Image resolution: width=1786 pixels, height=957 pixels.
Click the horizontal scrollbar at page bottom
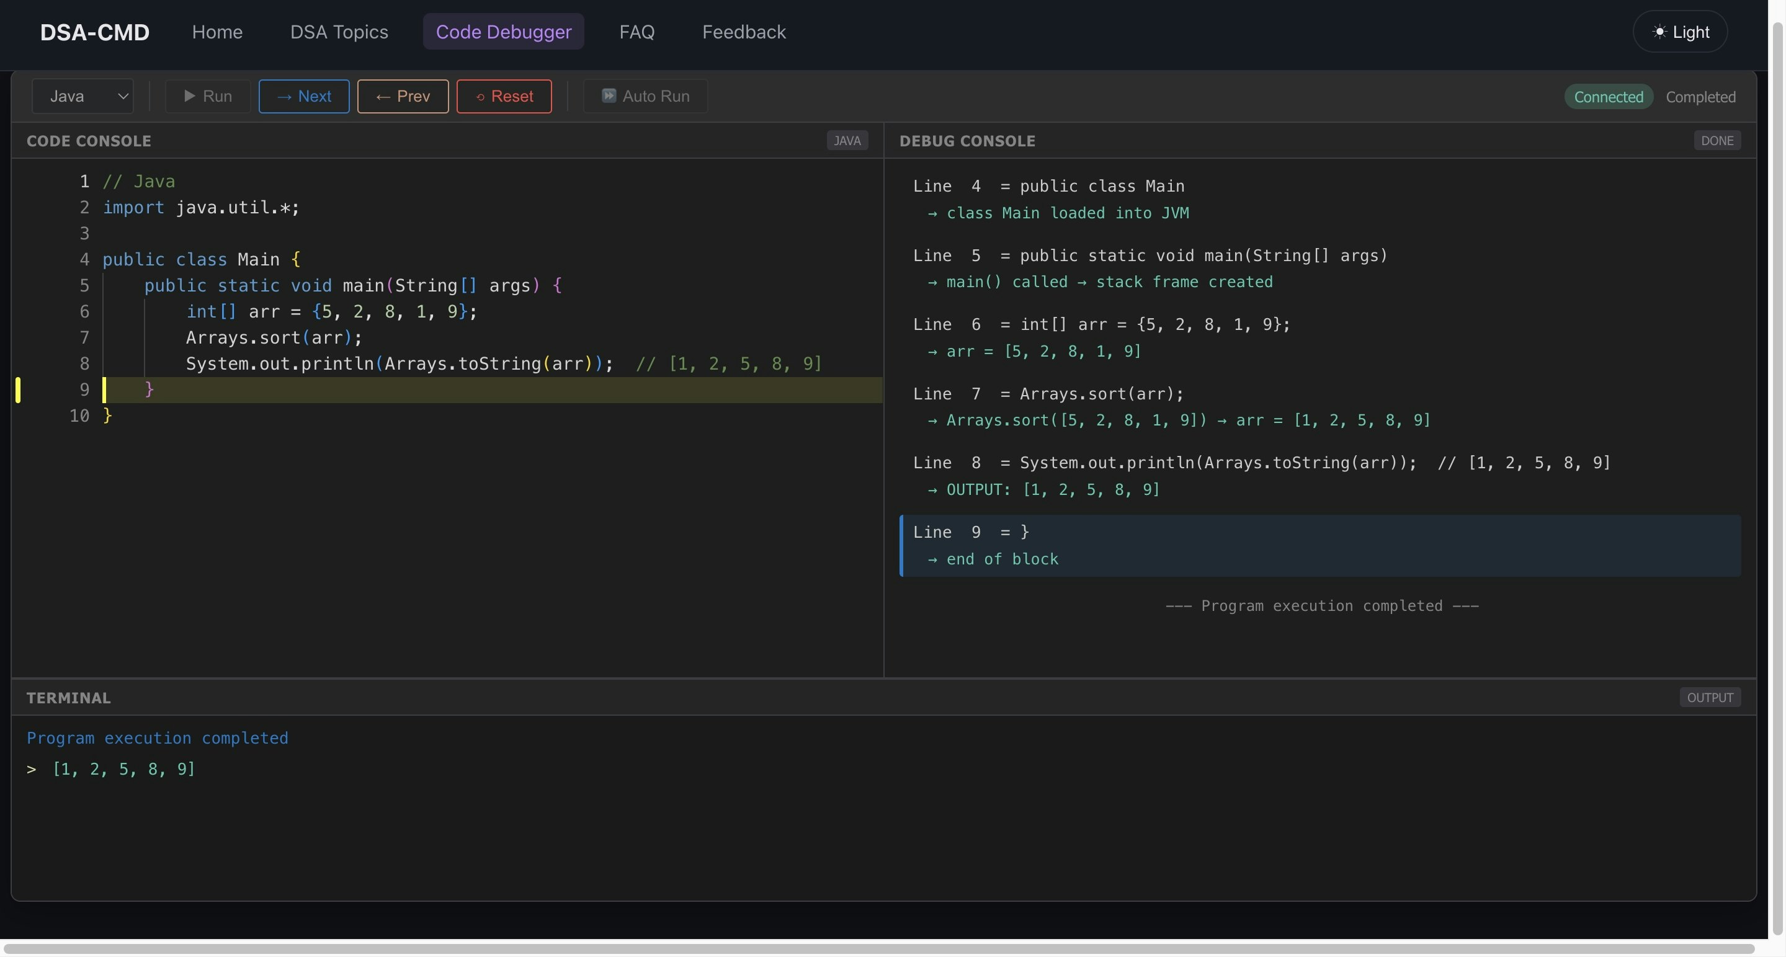(x=878, y=948)
